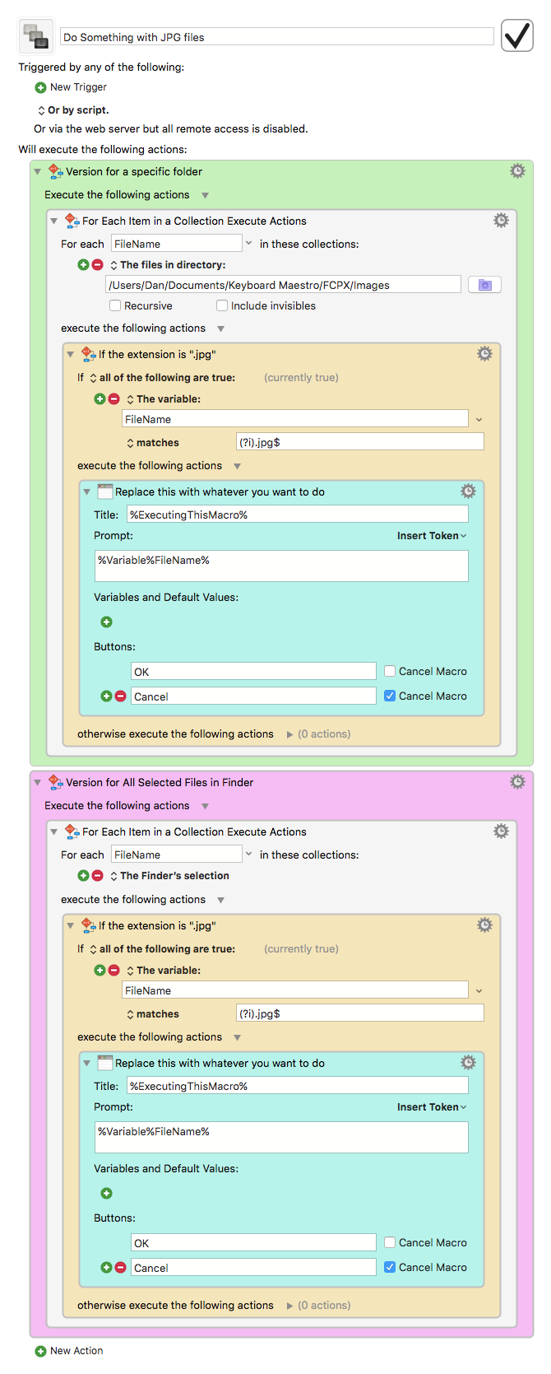The width and height of the screenshot is (551, 1374).
Task: Expand 'otherwise execute the following actions' in the green group
Action: (x=289, y=734)
